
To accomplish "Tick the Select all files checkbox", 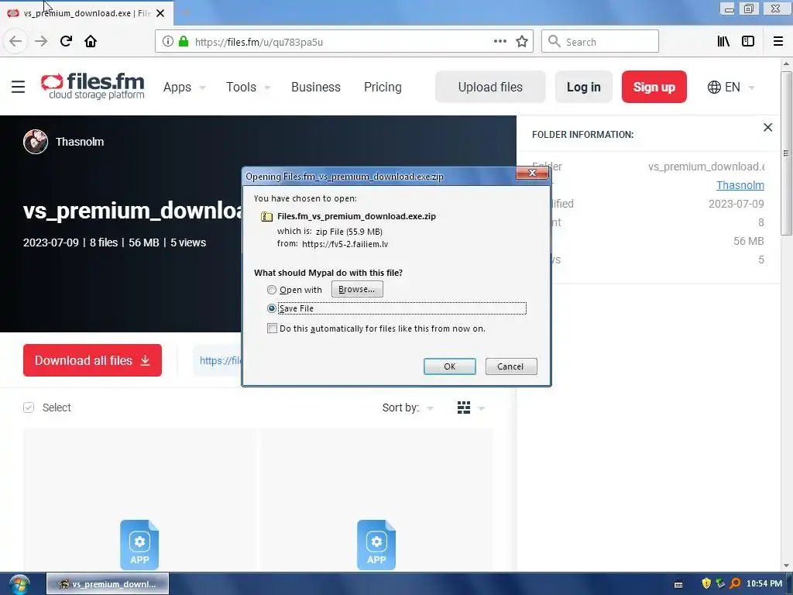I will tap(29, 408).
